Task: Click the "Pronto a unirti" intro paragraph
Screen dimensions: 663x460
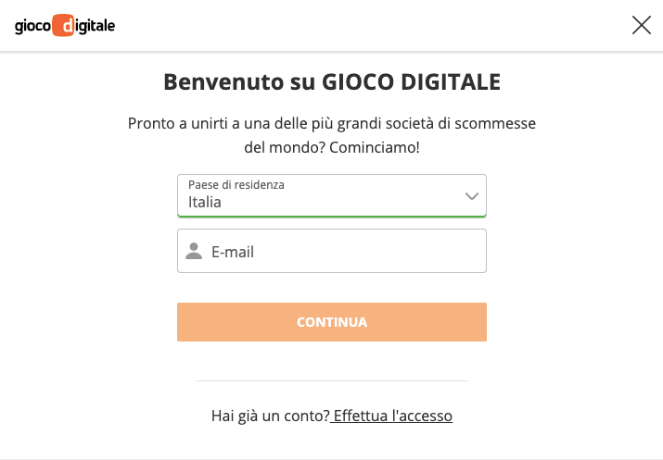Action: (x=332, y=123)
